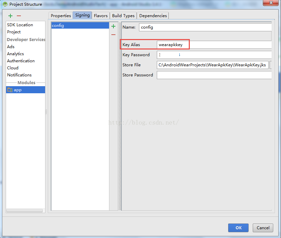Click the Android Studio logo in titlebar
The image size is (281, 238).
coord(4,4)
